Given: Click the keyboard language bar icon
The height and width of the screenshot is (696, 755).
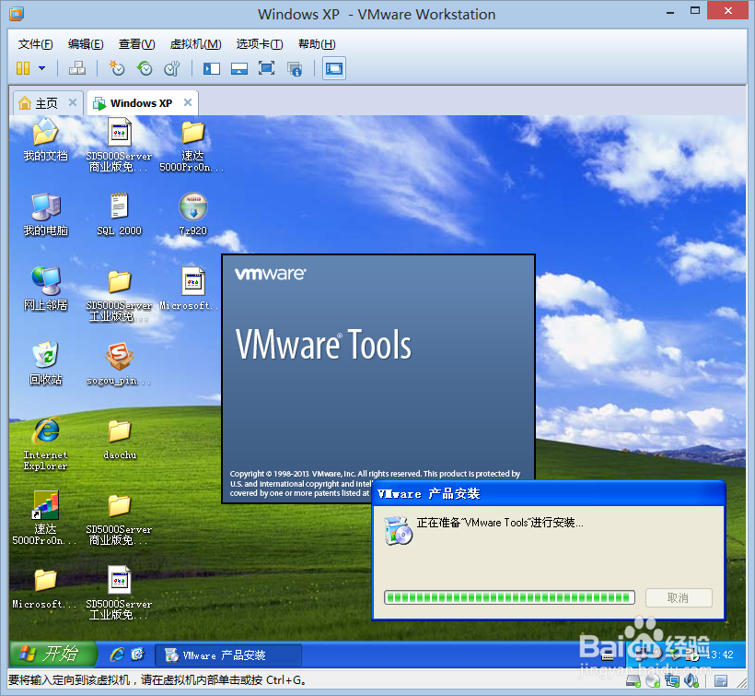Looking at the screenshot, I should [x=608, y=655].
